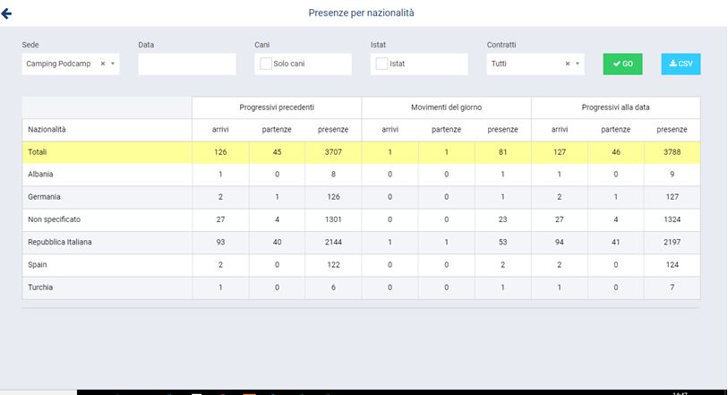Click the Nazionalità column header

click(x=49, y=130)
